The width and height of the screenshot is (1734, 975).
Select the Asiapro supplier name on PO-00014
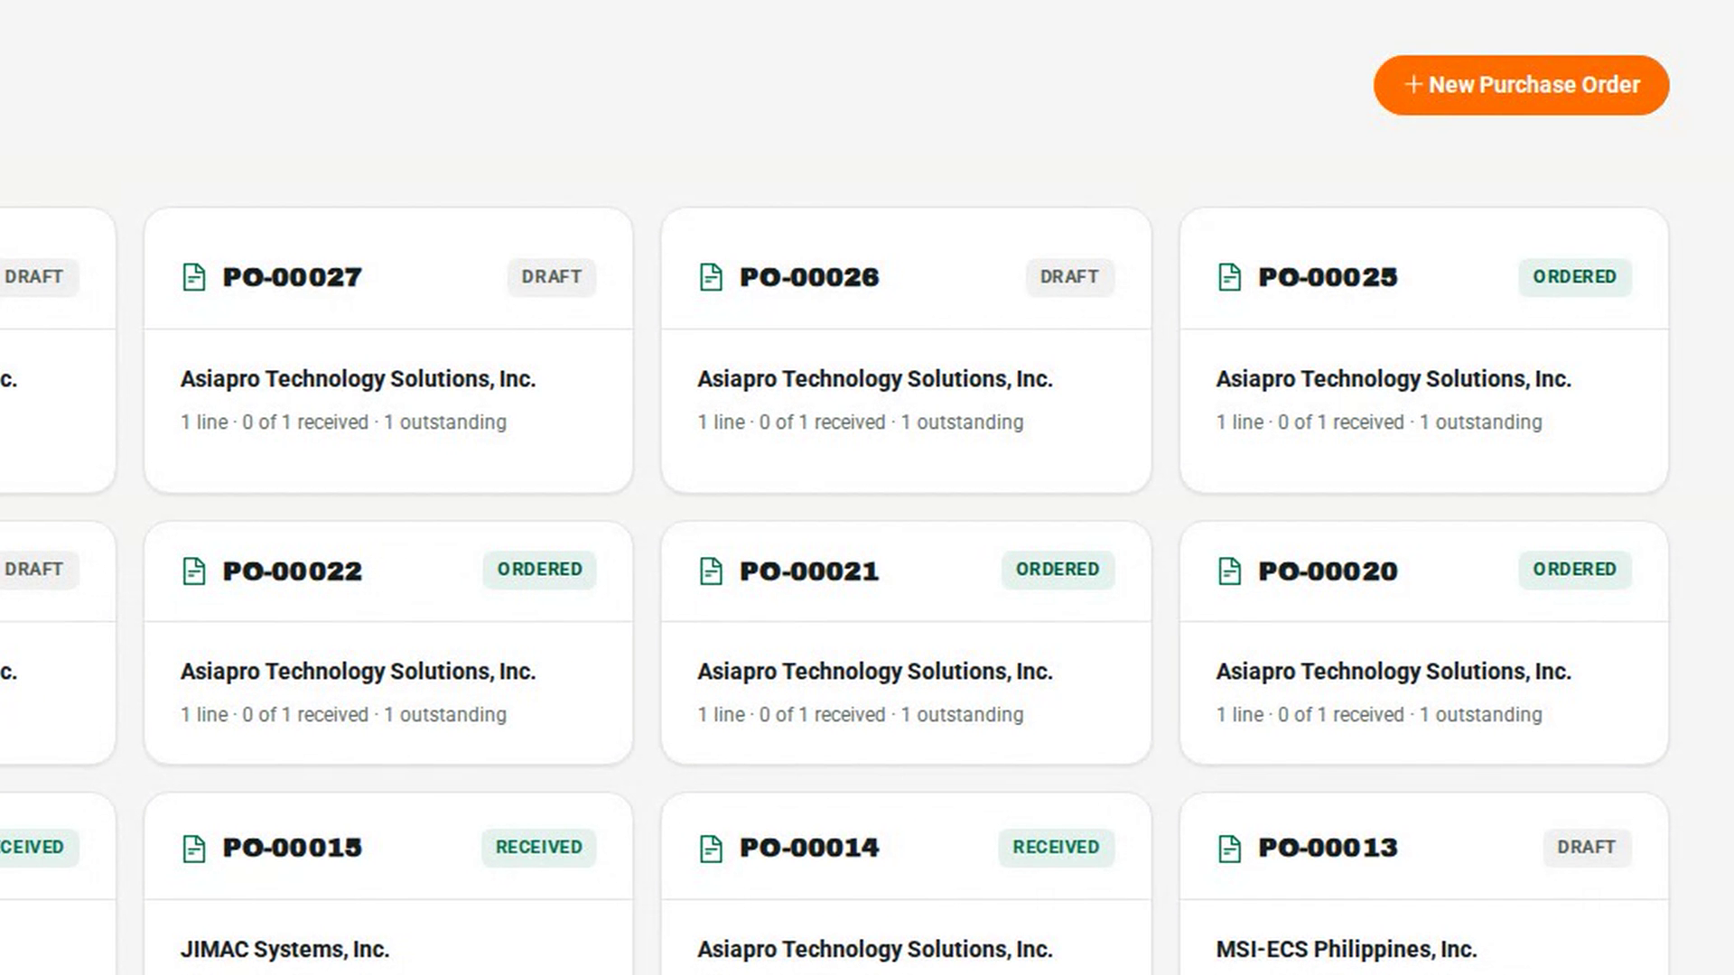click(875, 950)
